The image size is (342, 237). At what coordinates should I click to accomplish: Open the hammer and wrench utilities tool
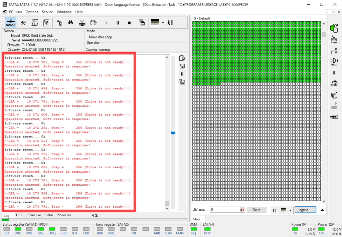coord(23,23)
